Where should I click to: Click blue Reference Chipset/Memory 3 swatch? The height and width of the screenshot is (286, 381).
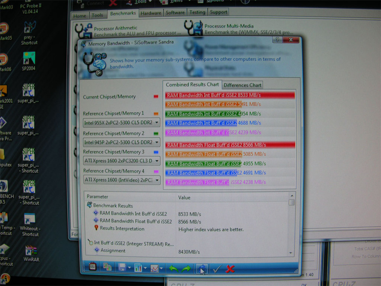pos(156,152)
